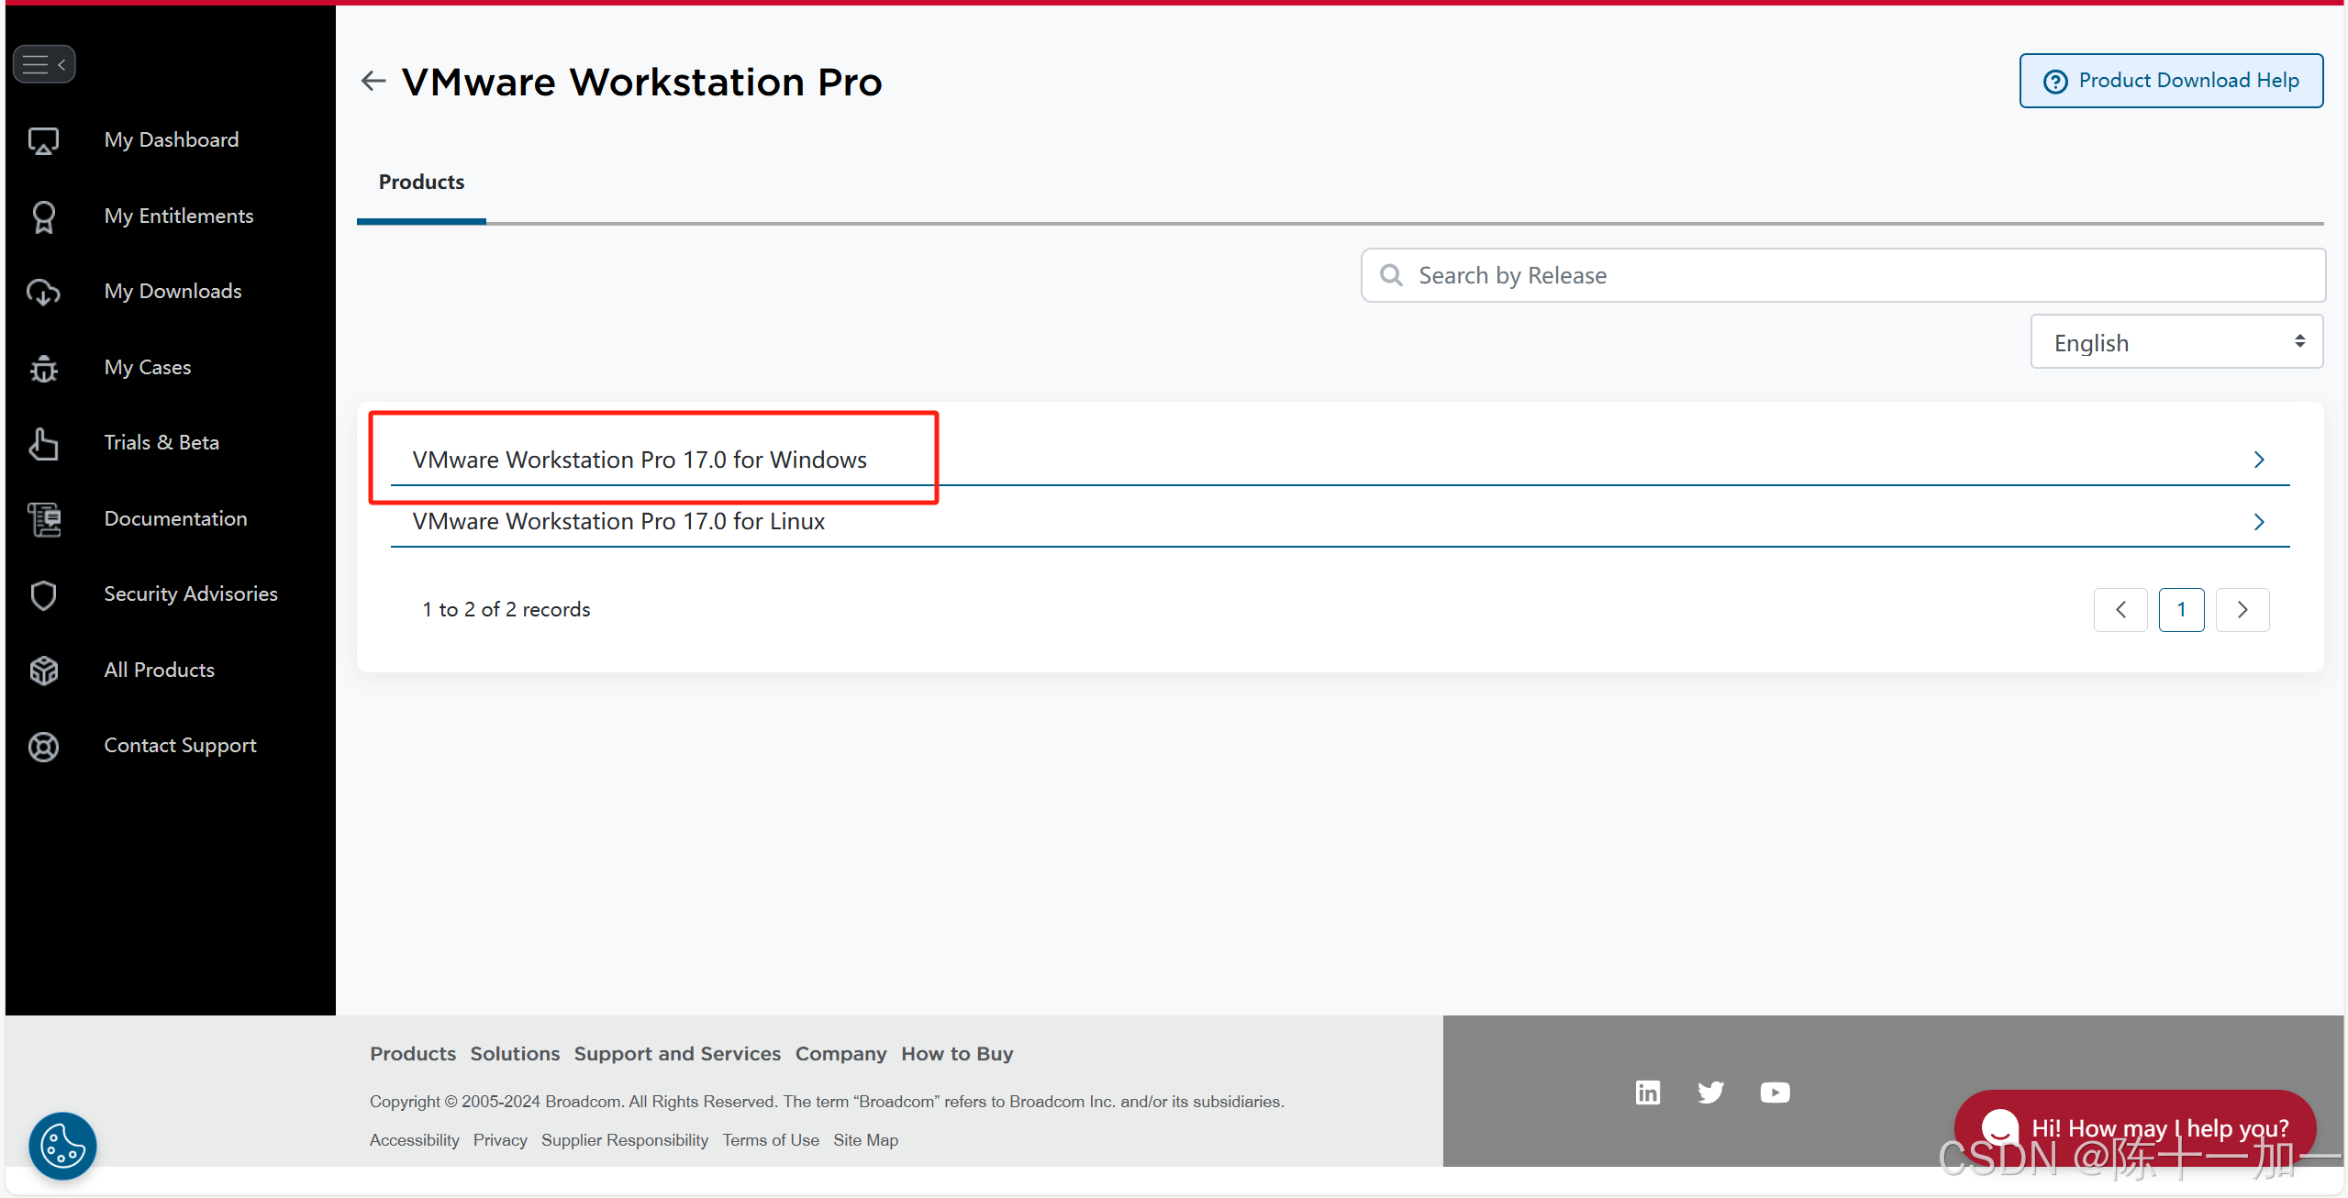Screen dimensions: 2348x1198
Task: Open My Downloads cloud icon
Action: [x=43, y=292]
